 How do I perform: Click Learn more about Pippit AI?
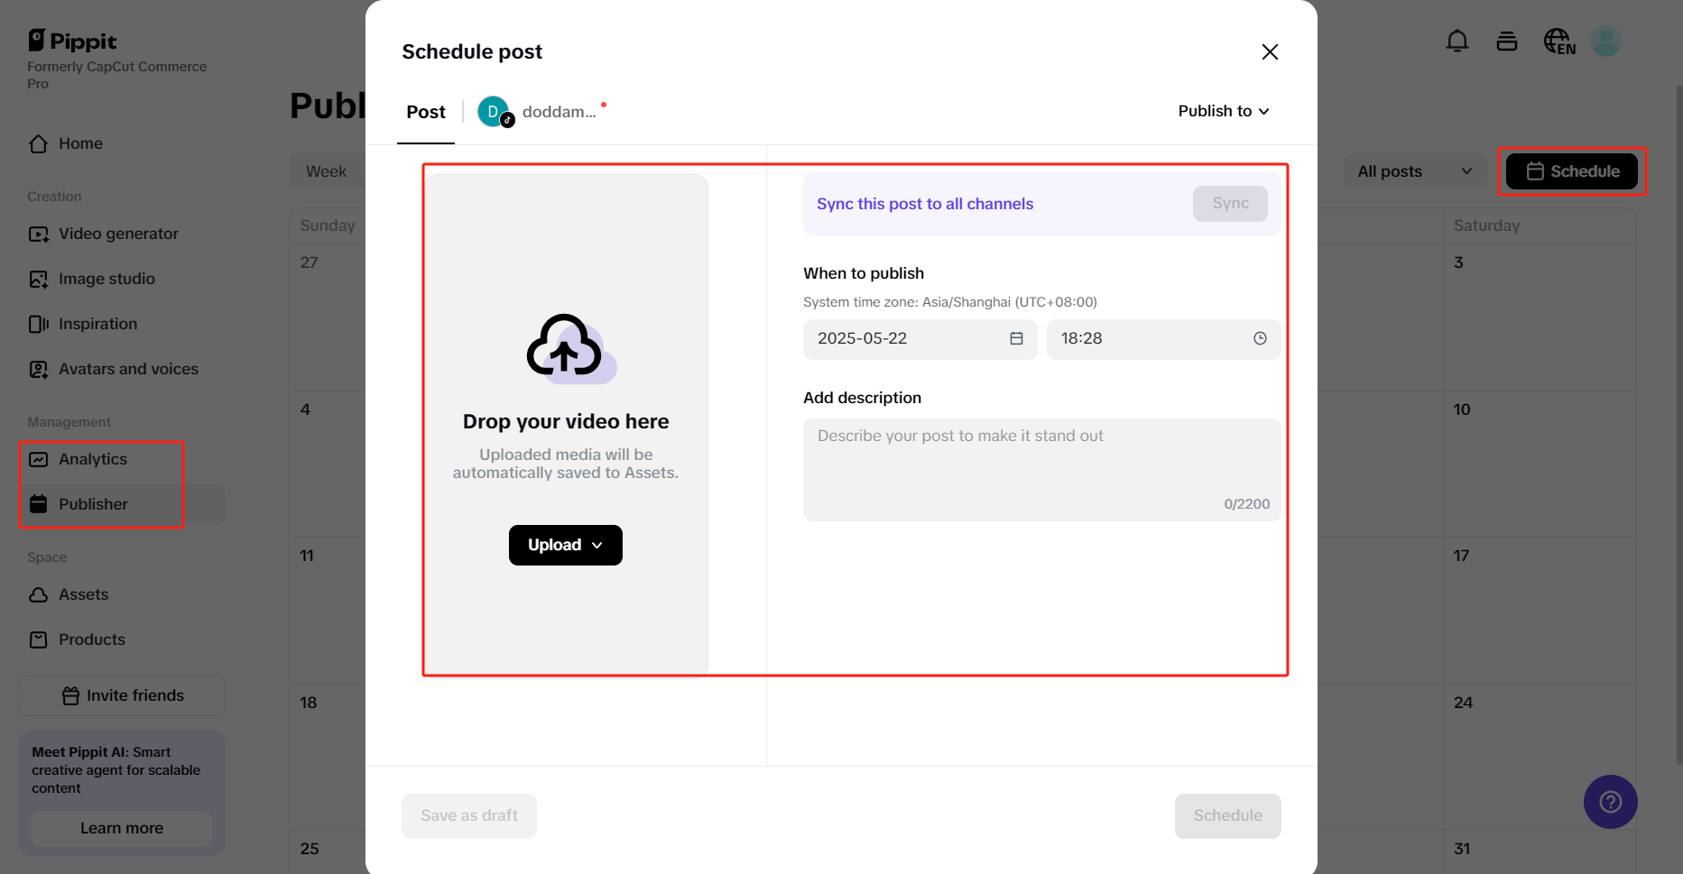(122, 828)
